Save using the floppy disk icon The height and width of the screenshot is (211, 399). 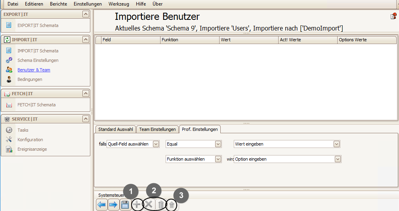(x=125, y=205)
